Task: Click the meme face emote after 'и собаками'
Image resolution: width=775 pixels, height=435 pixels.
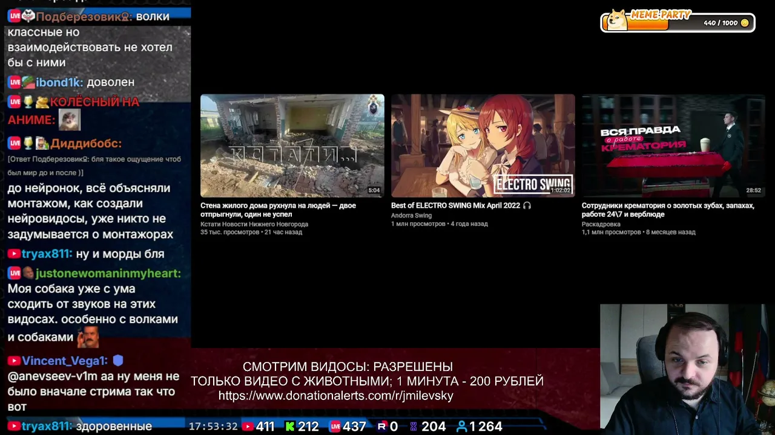Action: coord(88,337)
